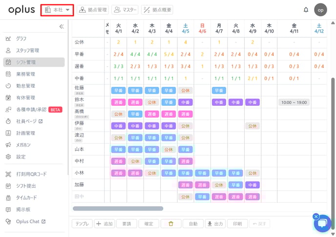Click the trash delete button in toolbar

pos(171,224)
